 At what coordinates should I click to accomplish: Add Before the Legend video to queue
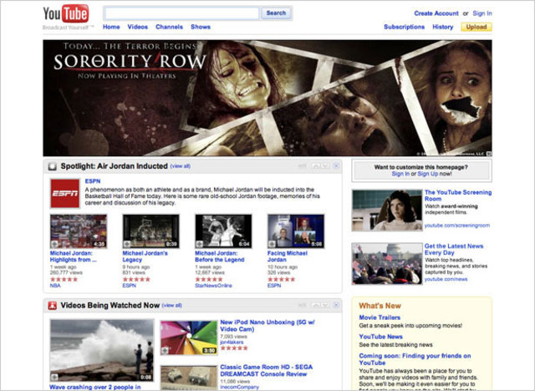pos(200,244)
